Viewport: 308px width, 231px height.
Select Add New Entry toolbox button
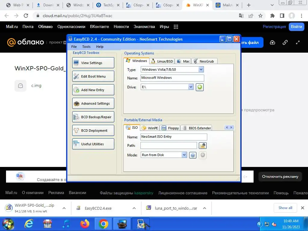pyautogui.click(x=93, y=90)
